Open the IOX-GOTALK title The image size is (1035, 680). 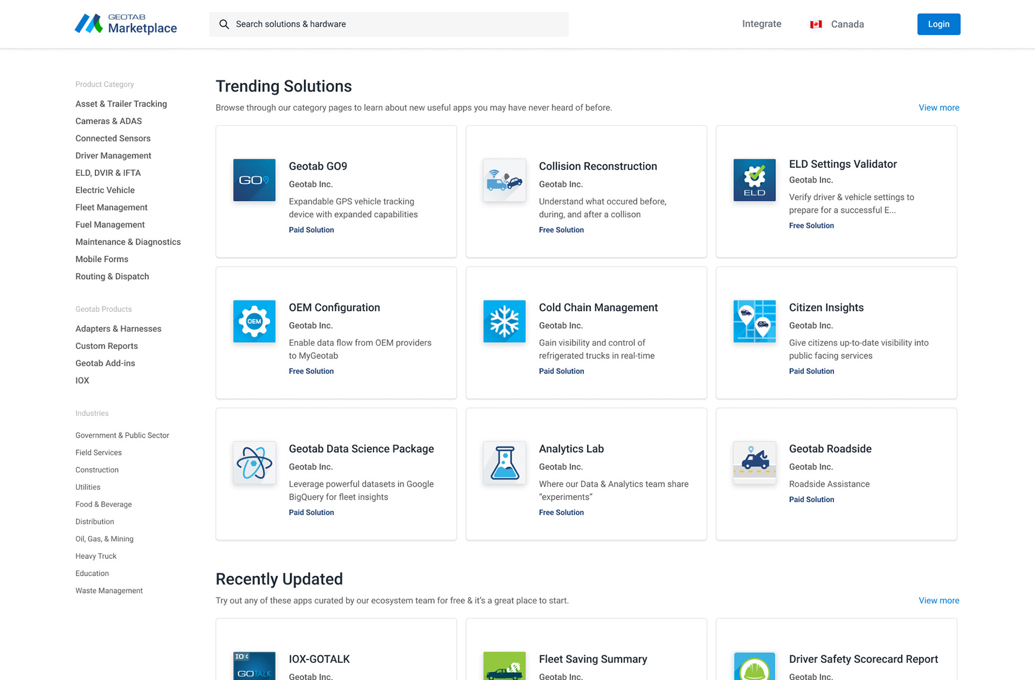(x=319, y=659)
